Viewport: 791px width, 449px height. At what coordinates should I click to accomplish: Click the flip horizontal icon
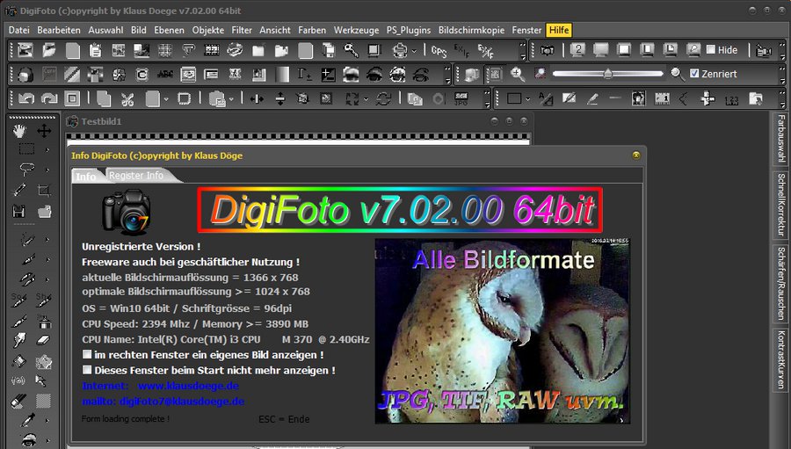(257, 99)
